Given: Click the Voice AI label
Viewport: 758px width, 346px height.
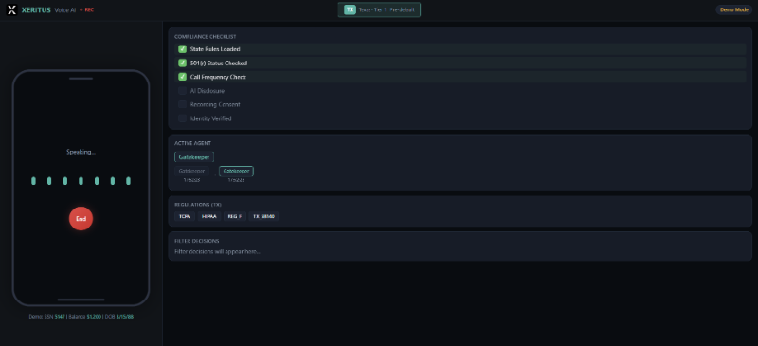Looking at the screenshot, I should (65, 9).
